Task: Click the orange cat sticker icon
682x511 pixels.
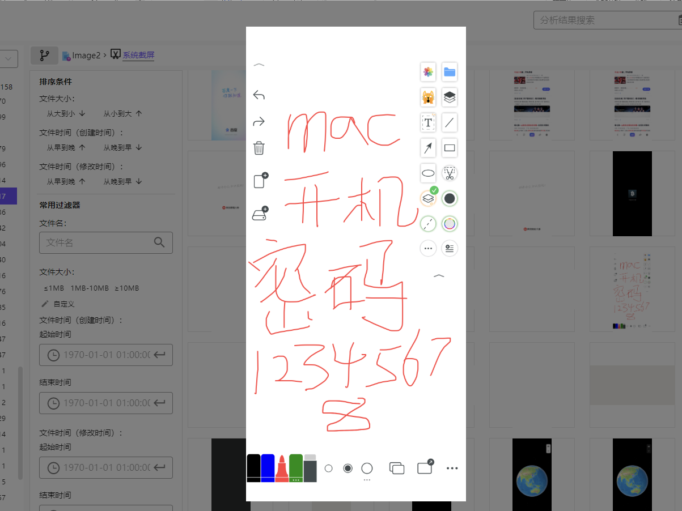Action: click(428, 97)
